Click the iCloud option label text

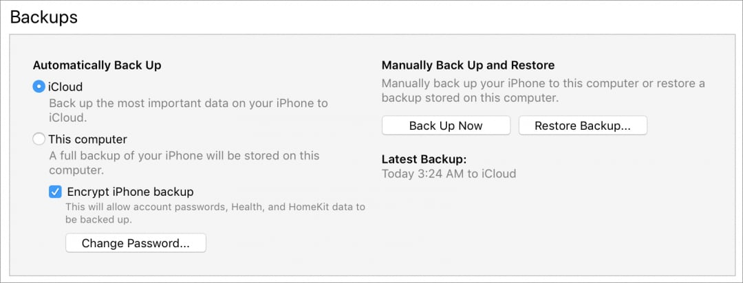(65, 87)
